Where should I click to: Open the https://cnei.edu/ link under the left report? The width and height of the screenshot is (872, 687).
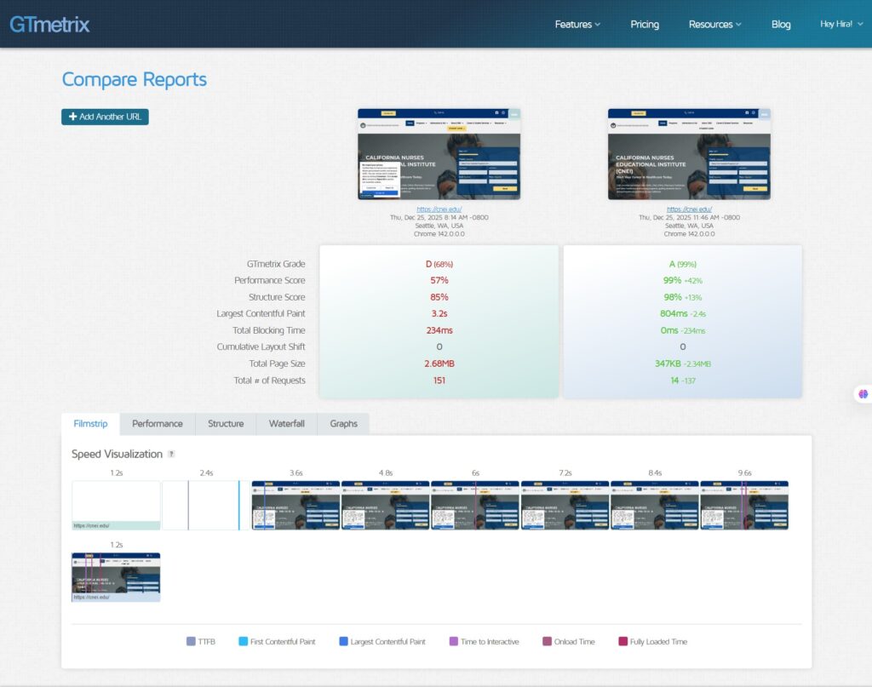(439, 209)
